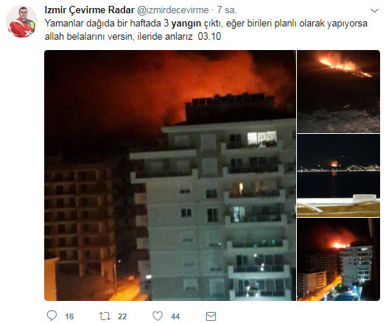
Task: Click the retweet count 22
Action: click(x=122, y=316)
